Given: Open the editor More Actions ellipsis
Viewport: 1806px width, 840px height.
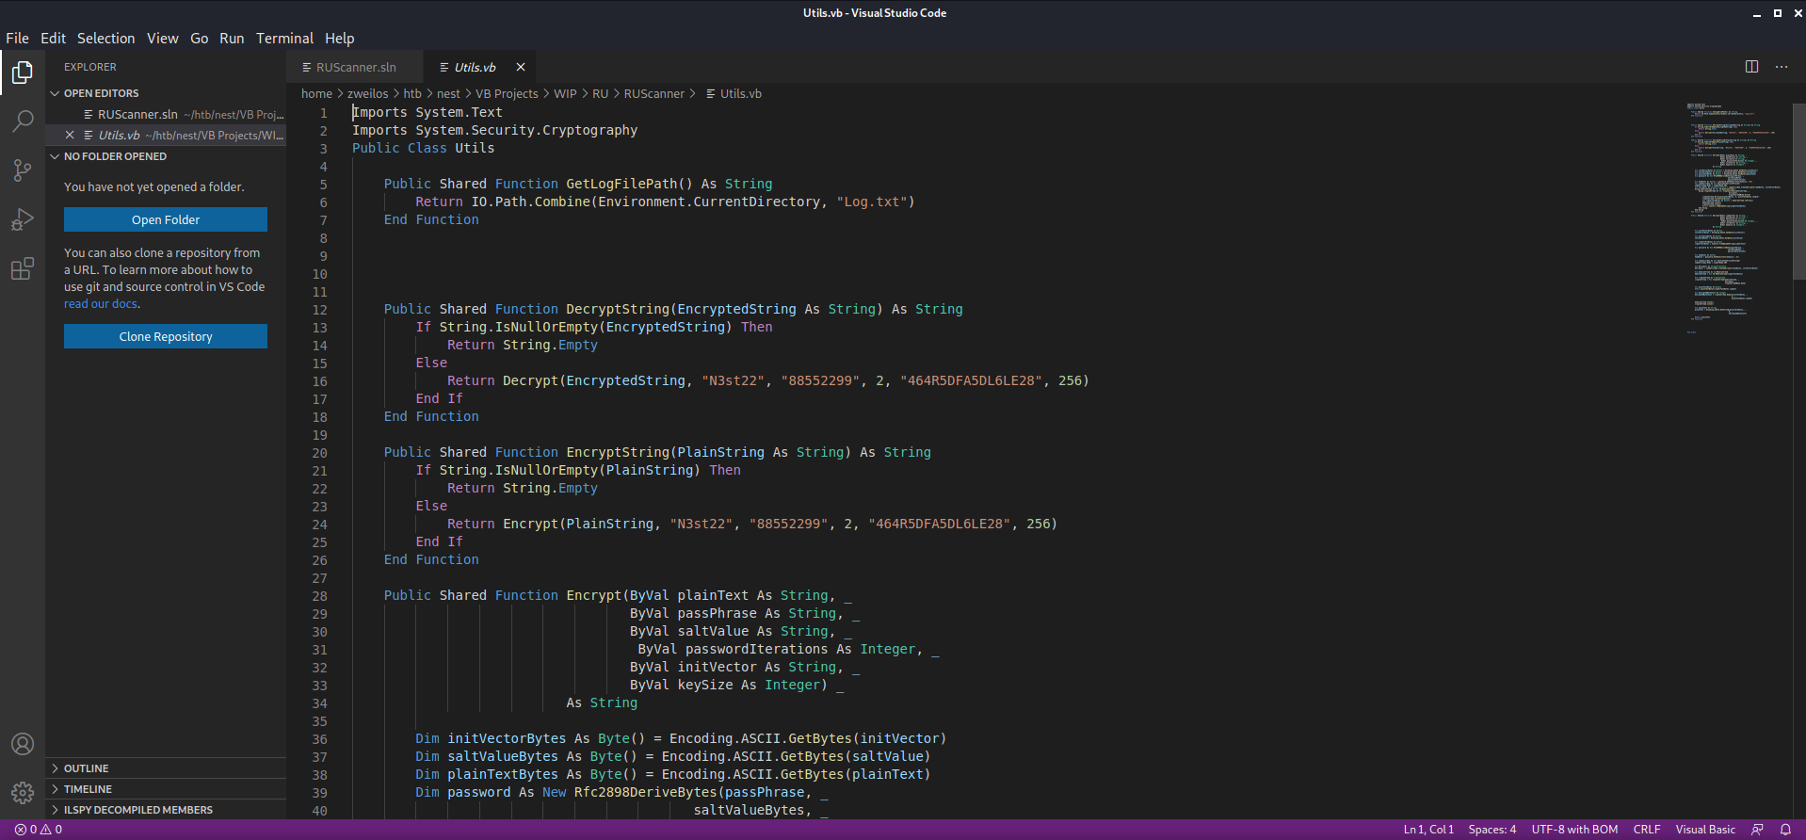Looking at the screenshot, I should click(x=1781, y=67).
